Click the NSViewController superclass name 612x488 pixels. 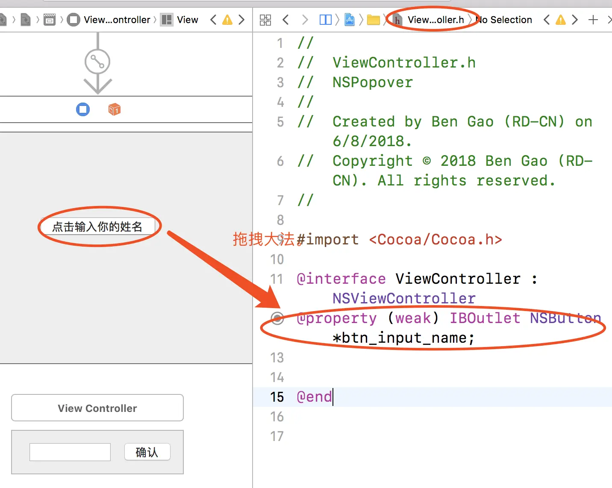coord(404,298)
